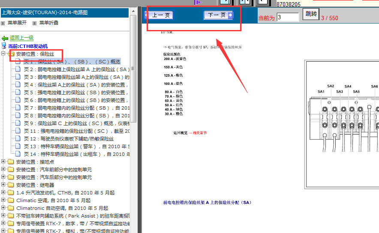Click the 150 A - 灰色 fuse line
The height and width of the screenshot is (233, 379).
[x=173, y=67]
